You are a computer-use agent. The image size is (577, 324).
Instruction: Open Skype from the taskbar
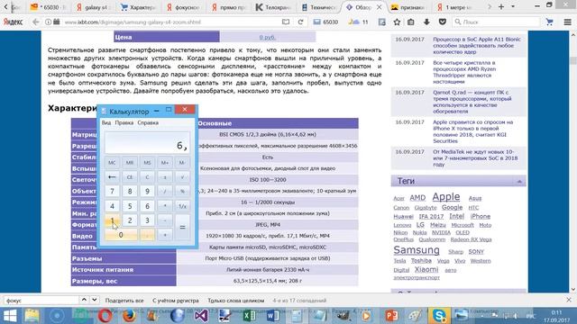tap(439, 316)
